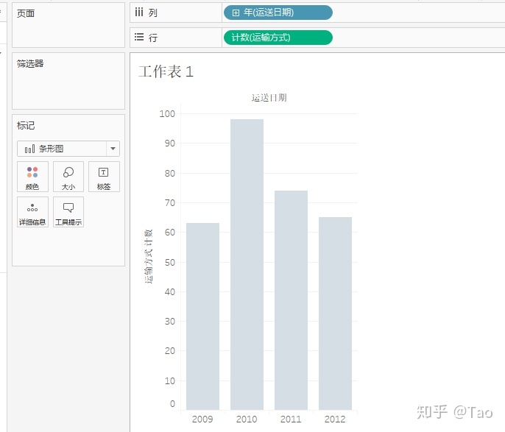Click the 运送日期 column header

coord(269,98)
